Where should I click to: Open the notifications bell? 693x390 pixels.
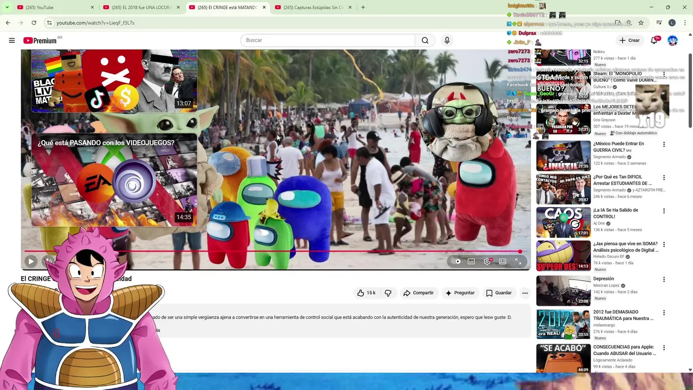(x=654, y=40)
